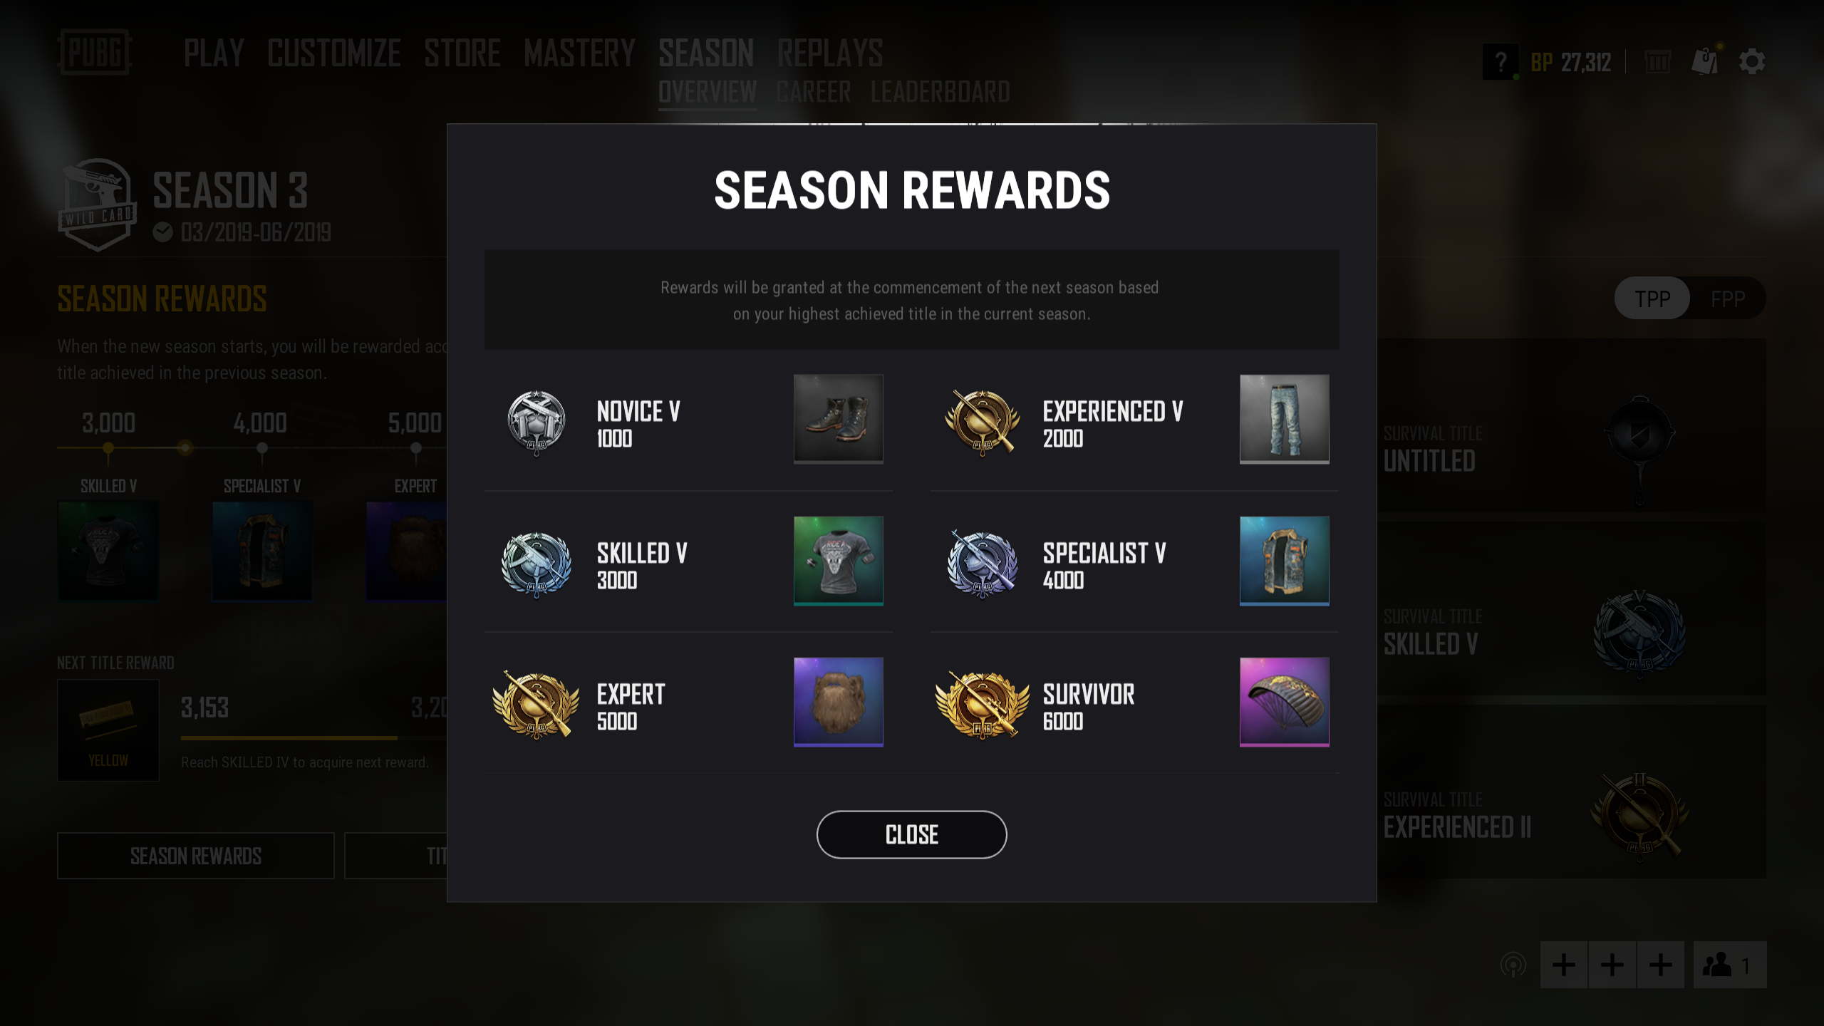Viewport: 1824px width, 1026px height.
Task: Open the inventory crate icon
Action: coord(1657,62)
